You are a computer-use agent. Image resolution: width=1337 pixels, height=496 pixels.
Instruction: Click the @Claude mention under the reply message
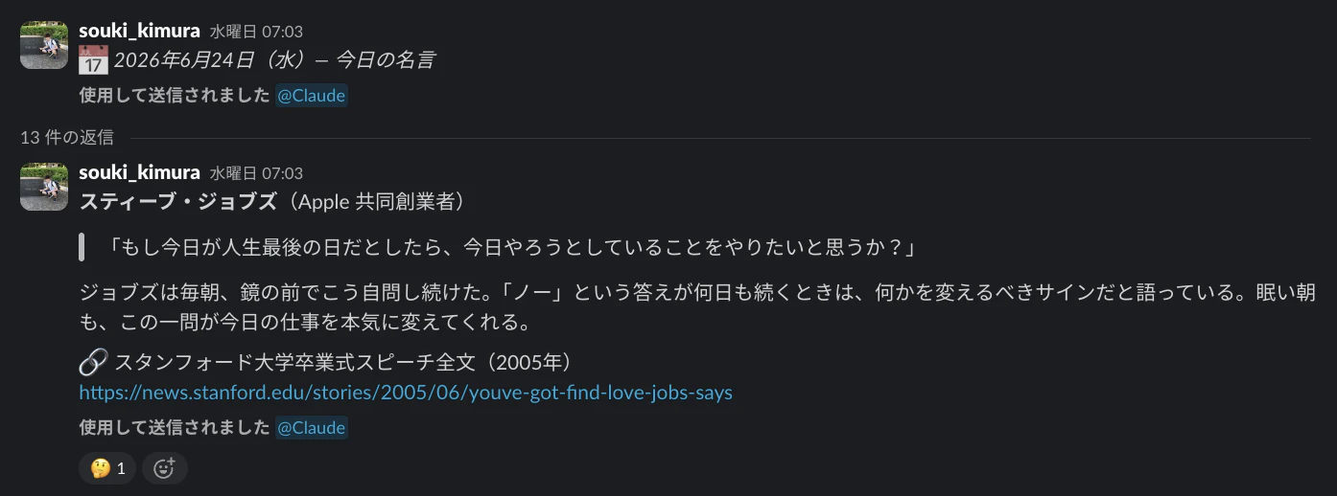coord(311,428)
